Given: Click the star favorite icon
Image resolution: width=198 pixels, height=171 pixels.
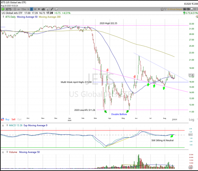Looking at the screenshot, I should click(x=162, y=9).
